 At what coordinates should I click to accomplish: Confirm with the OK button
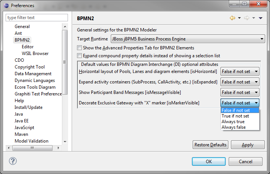(x=209, y=162)
